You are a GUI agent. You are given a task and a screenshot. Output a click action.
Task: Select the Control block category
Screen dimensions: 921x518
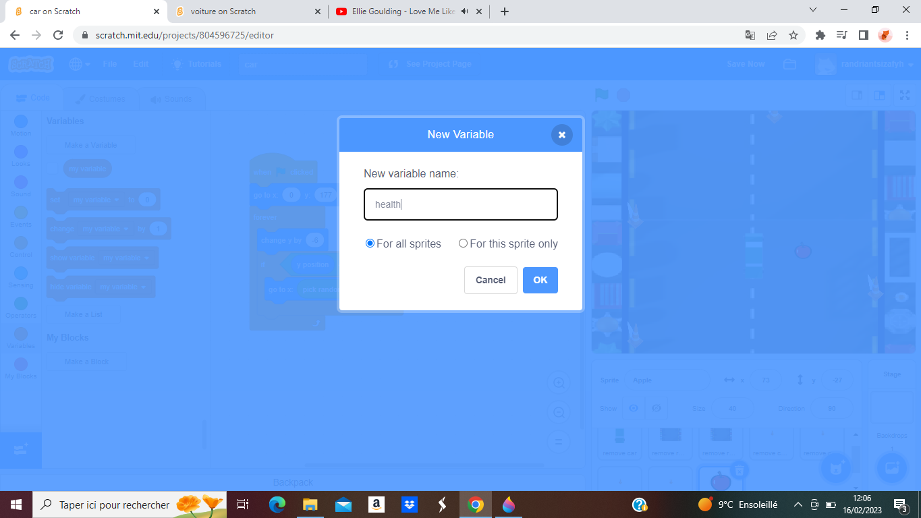click(21, 247)
